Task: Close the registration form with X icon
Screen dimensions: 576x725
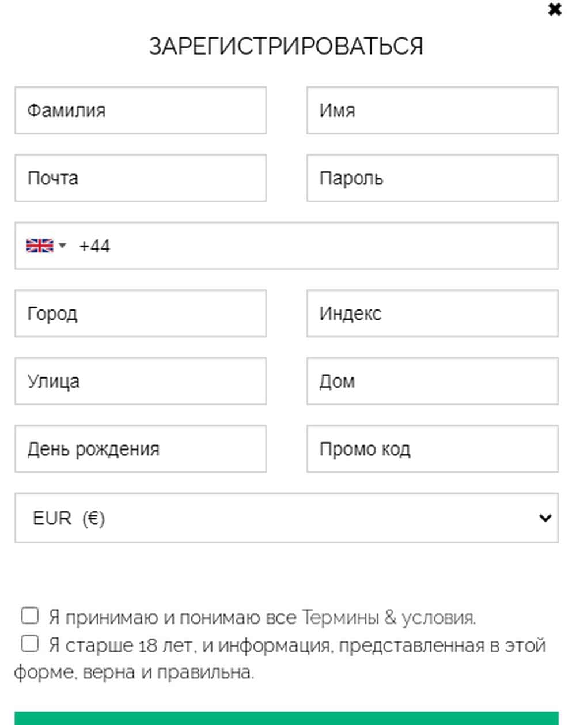Action: [x=554, y=10]
